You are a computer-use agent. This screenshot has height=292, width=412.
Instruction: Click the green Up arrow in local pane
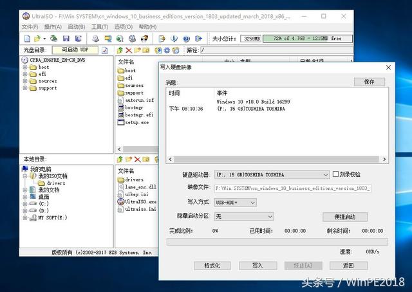pos(120,159)
